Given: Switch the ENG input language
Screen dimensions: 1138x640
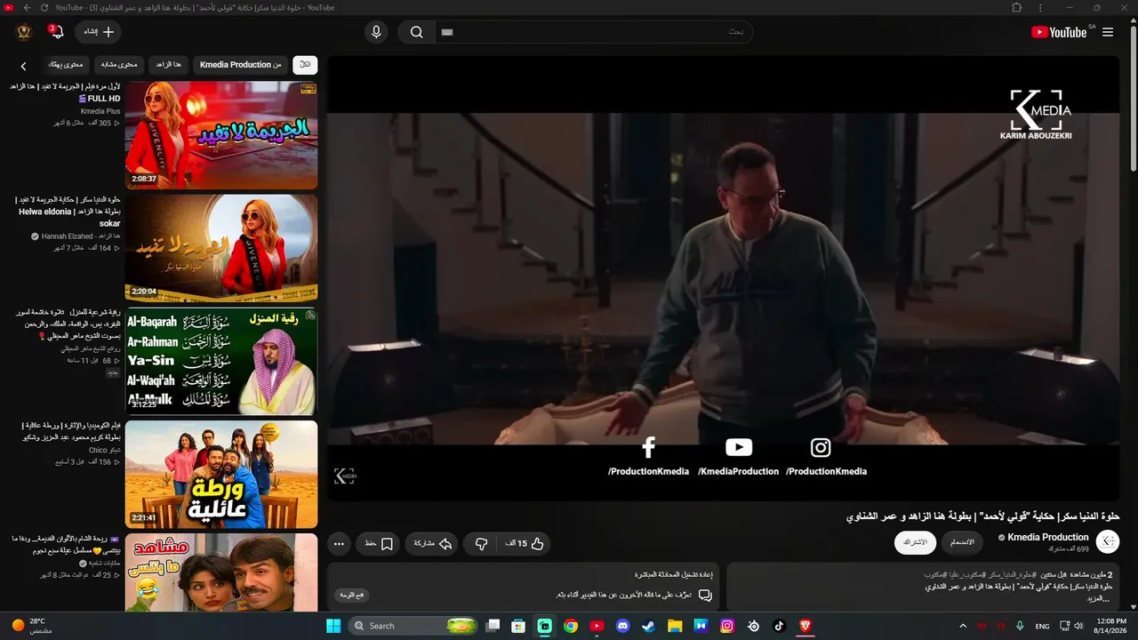Looking at the screenshot, I should coord(1043,626).
